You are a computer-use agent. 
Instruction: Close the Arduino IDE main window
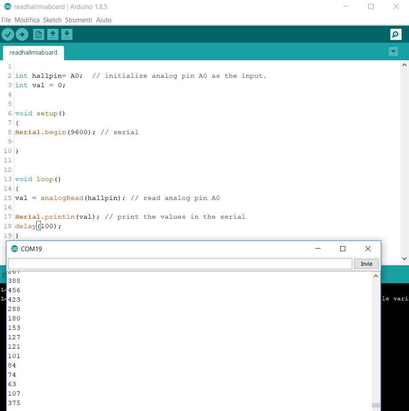pos(396,6)
